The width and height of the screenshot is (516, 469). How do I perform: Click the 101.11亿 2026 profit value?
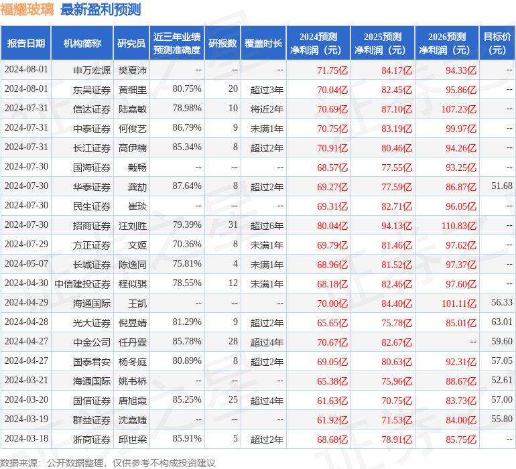tap(459, 304)
